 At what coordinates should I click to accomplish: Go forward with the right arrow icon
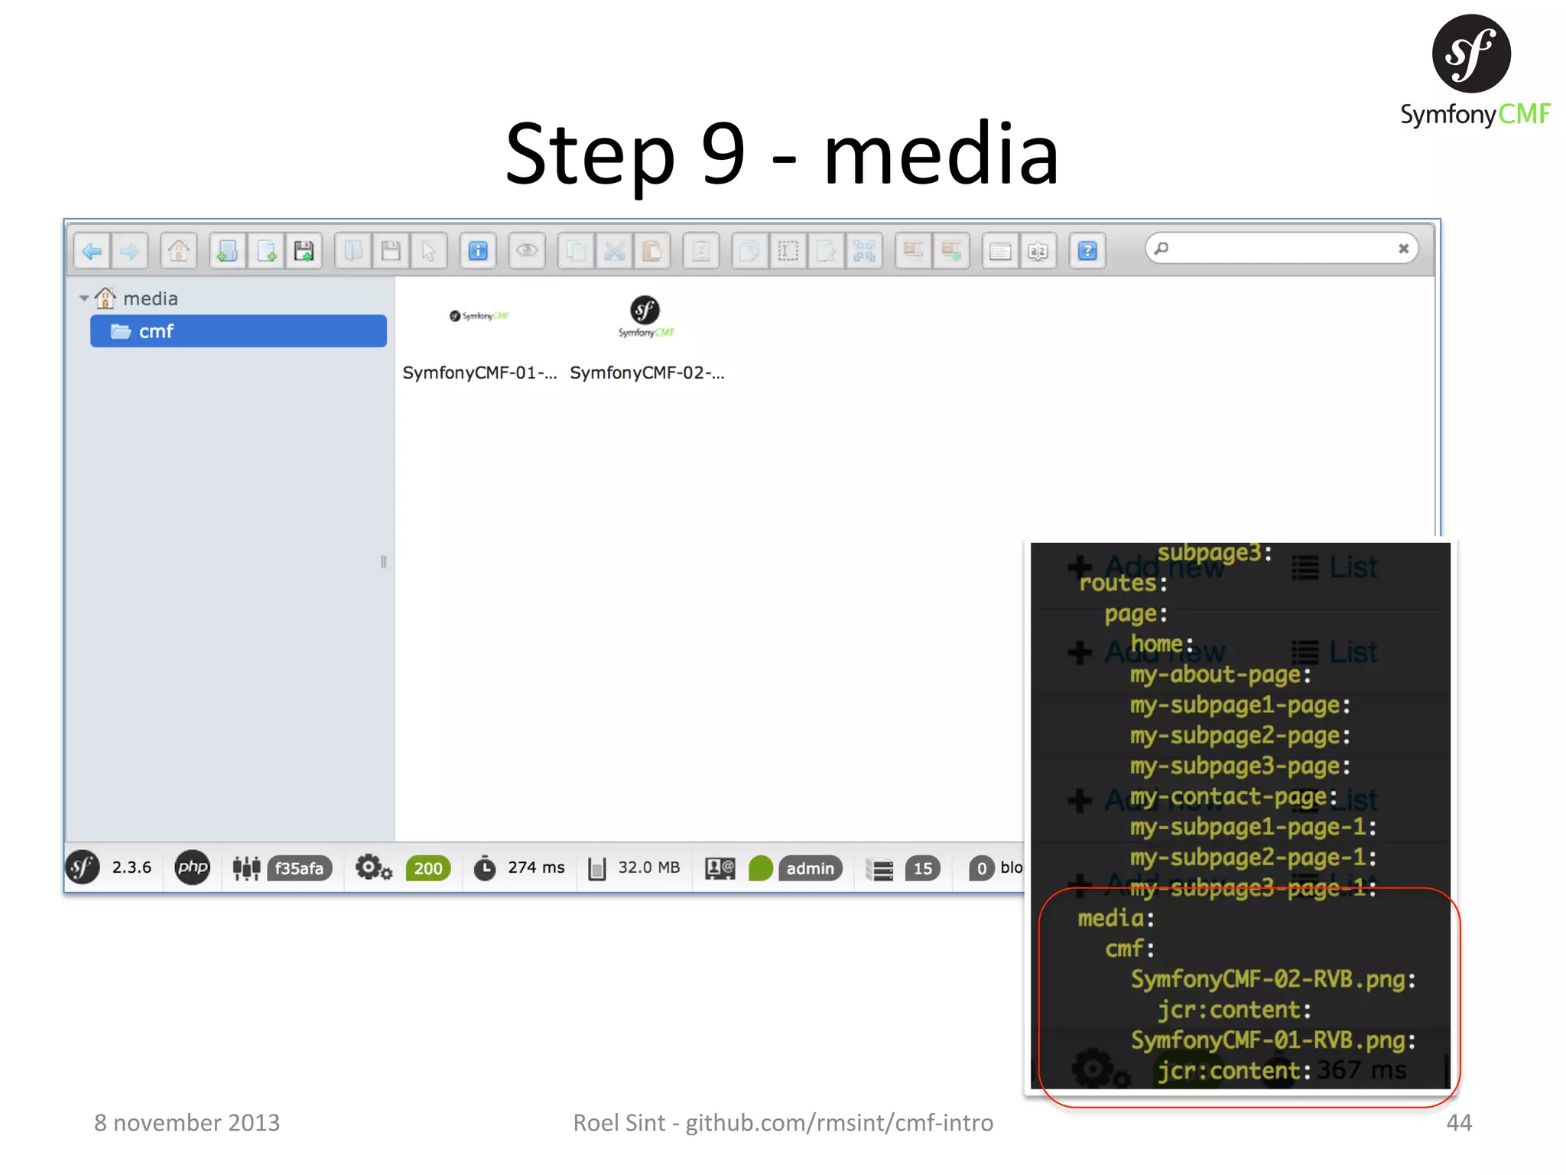pyautogui.click(x=130, y=251)
